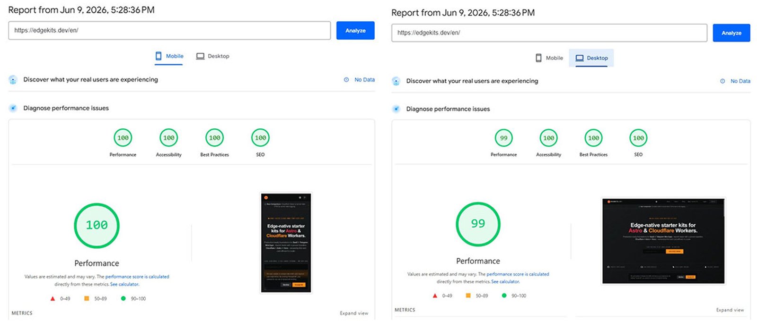757x321 pixels.
Task: Click METRICS heading in left report
Action: click(22, 313)
